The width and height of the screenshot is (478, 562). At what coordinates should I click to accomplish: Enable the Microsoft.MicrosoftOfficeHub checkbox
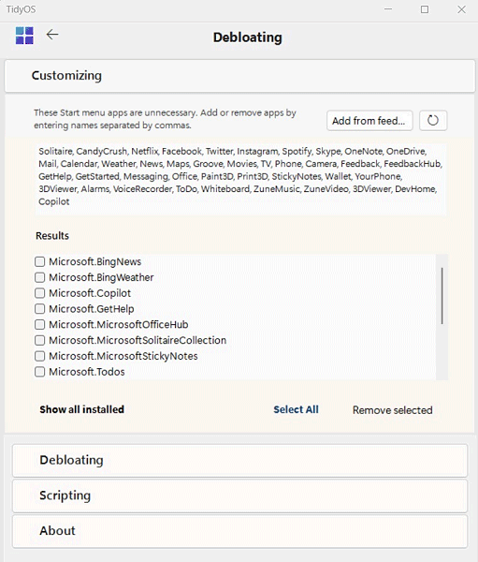pyautogui.click(x=39, y=324)
